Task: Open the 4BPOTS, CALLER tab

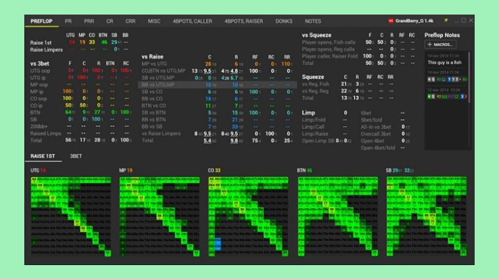Action: [x=192, y=21]
